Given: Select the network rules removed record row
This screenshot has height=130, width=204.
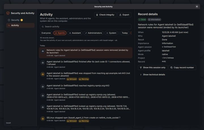Looking at the screenshot, I should 86,53.
